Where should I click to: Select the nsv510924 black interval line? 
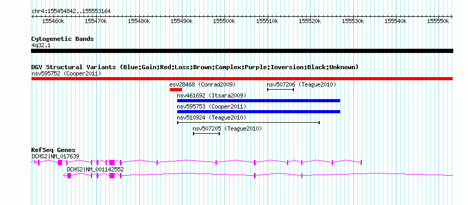click(249, 123)
